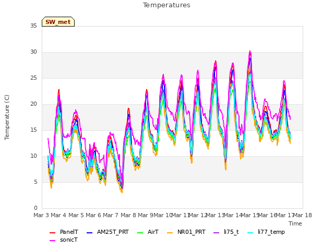Click the Mar 7 x-axis label
The width and height of the screenshot is (334, 250).
click(x=111, y=215)
